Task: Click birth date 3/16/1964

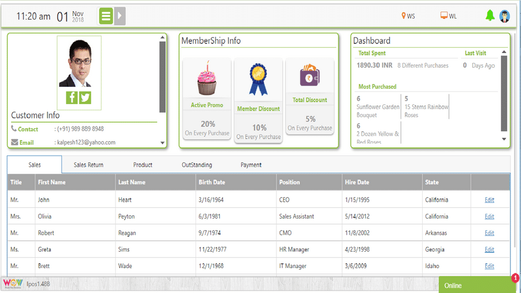Action: pos(211,200)
